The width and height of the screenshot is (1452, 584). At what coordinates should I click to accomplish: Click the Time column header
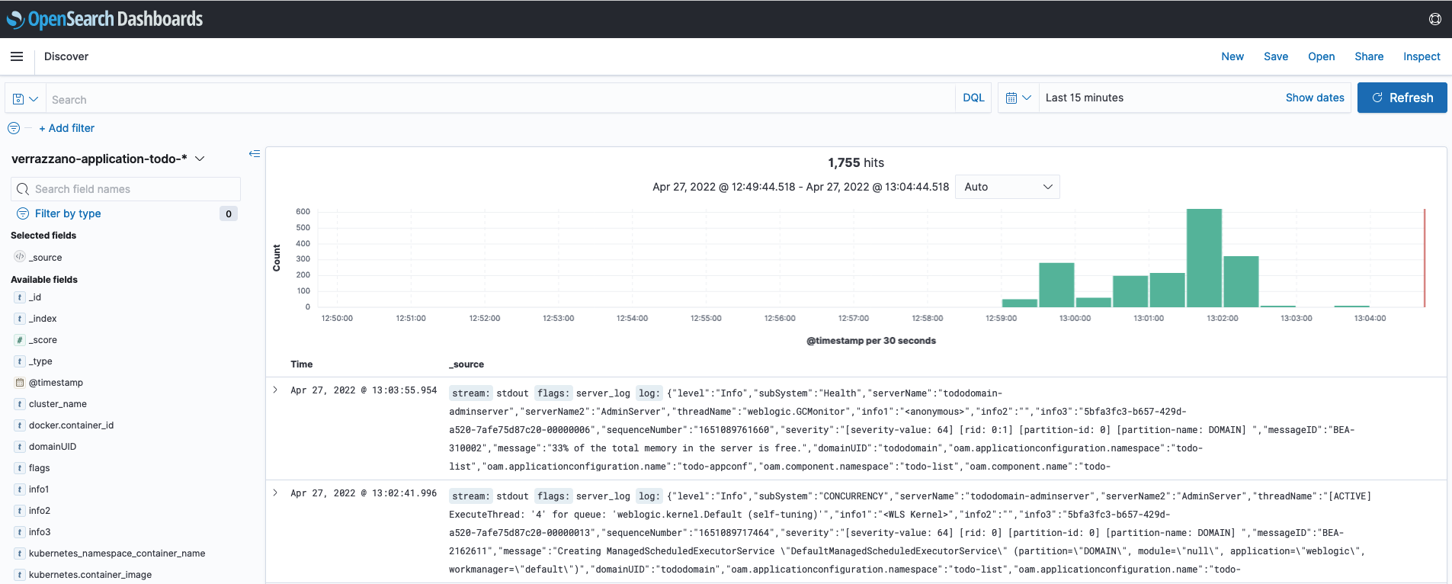coord(302,364)
